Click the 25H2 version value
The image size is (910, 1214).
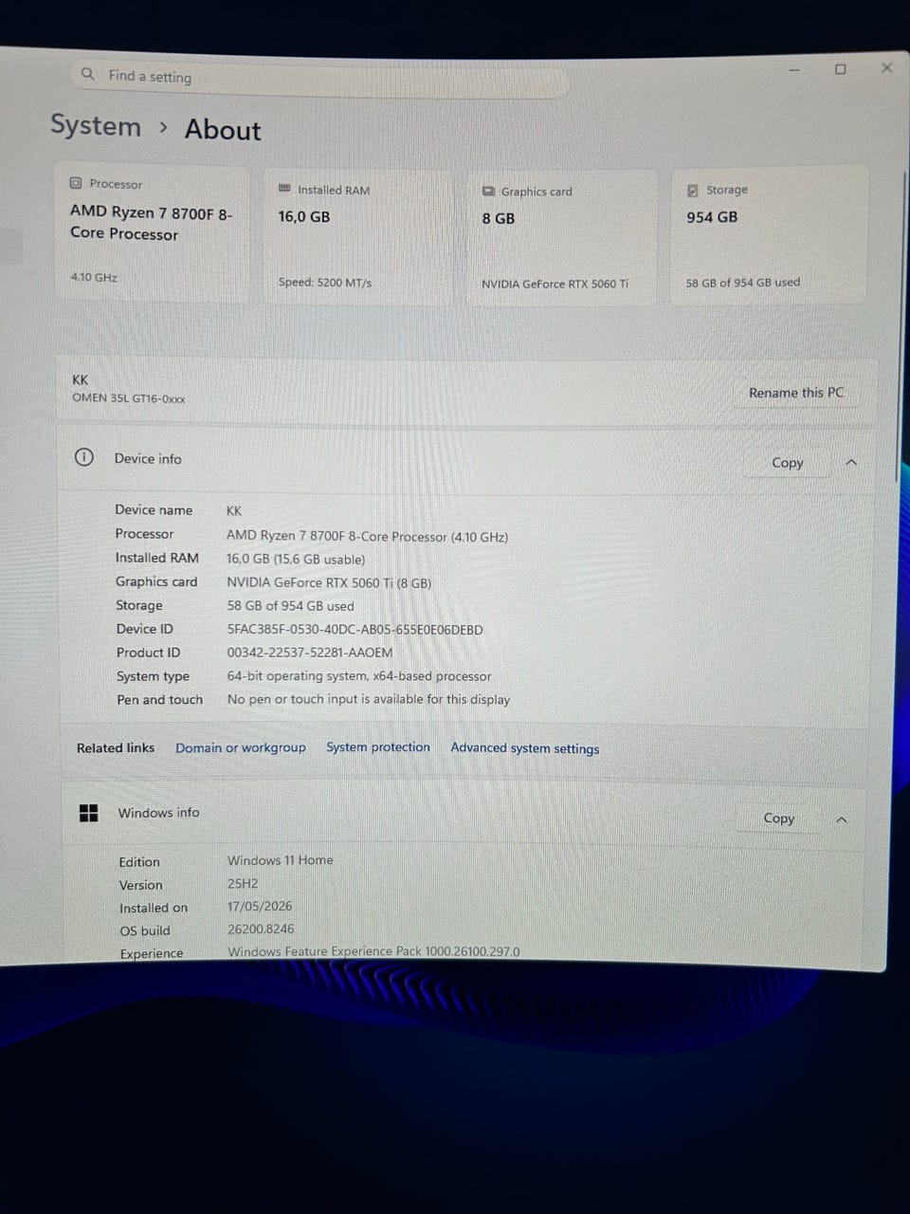(x=243, y=883)
